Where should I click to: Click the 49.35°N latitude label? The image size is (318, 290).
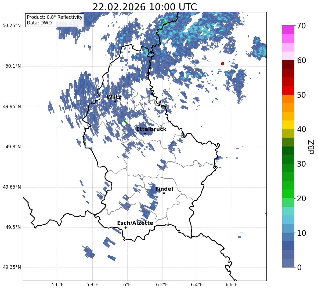(12, 267)
